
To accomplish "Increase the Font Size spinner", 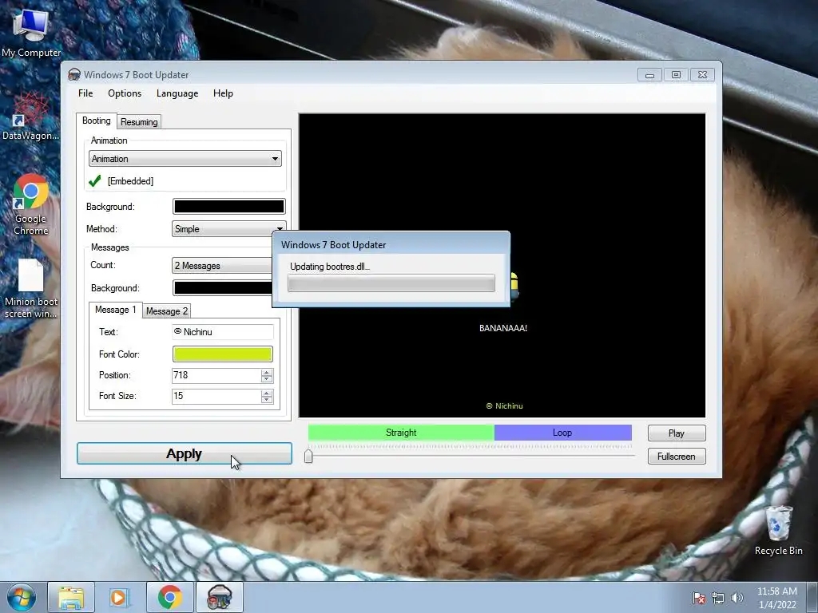I will (267, 393).
